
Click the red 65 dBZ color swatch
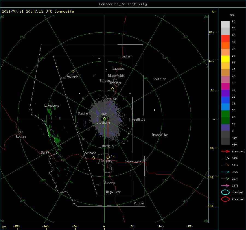pos(225,38)
